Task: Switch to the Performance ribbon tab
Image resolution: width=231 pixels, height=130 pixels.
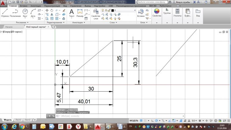Action: (x=165, y=6)
